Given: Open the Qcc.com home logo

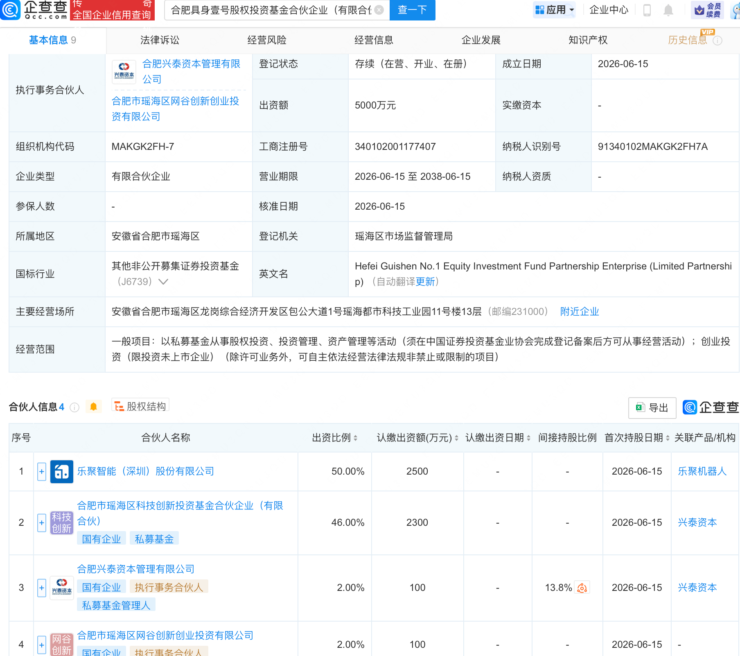Looking at the screenshot, I should 34,10.
